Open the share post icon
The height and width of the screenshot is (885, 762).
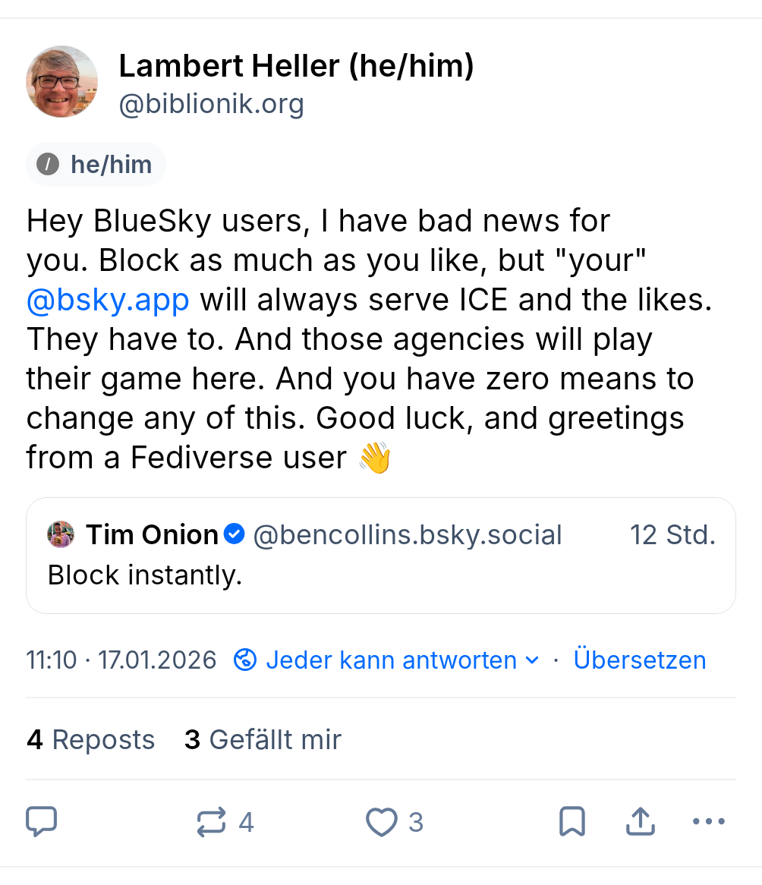(x=640, y=821)
